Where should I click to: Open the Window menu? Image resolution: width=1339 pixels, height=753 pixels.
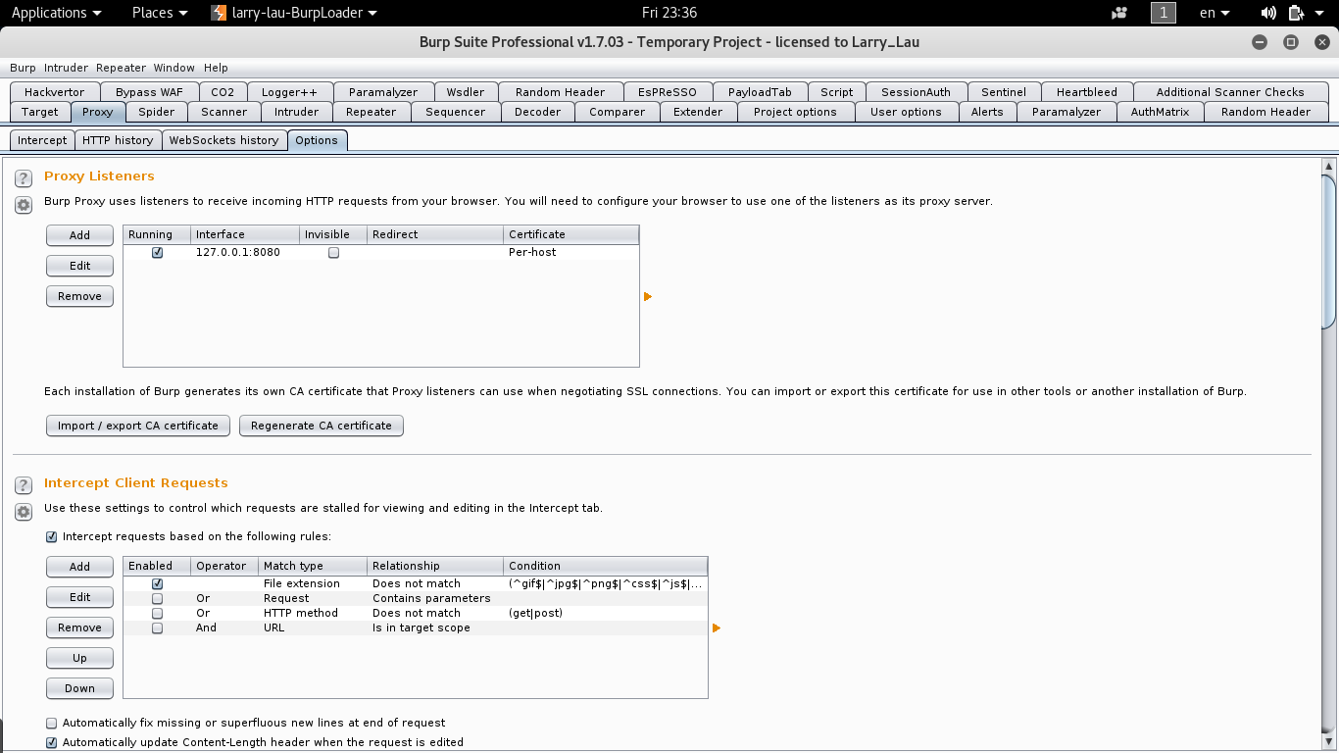click(x=174, y=68)
